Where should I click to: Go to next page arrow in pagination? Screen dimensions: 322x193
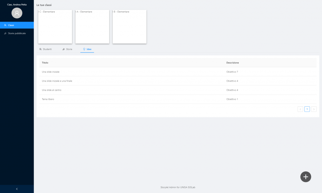[314, 109]
